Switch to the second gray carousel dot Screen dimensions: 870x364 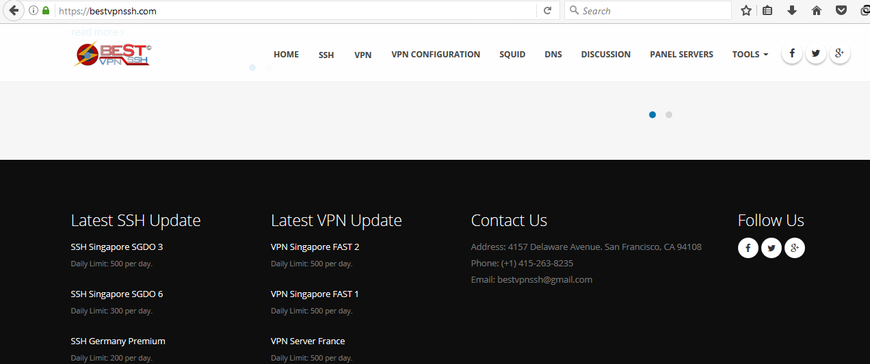[x=669, y=115]
